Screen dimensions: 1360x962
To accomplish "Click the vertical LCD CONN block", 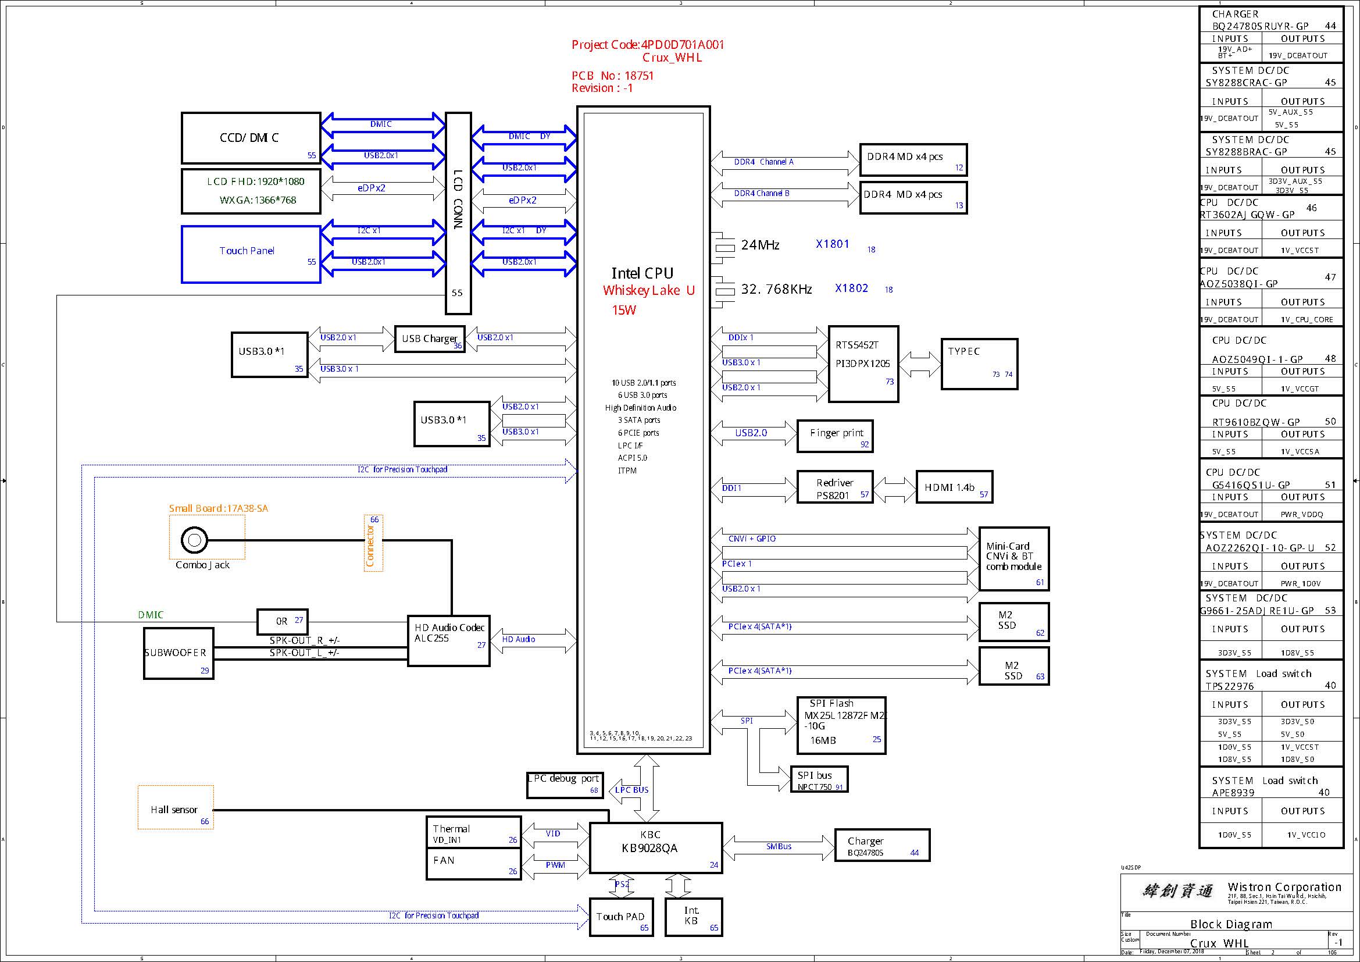I will point(458,213).
